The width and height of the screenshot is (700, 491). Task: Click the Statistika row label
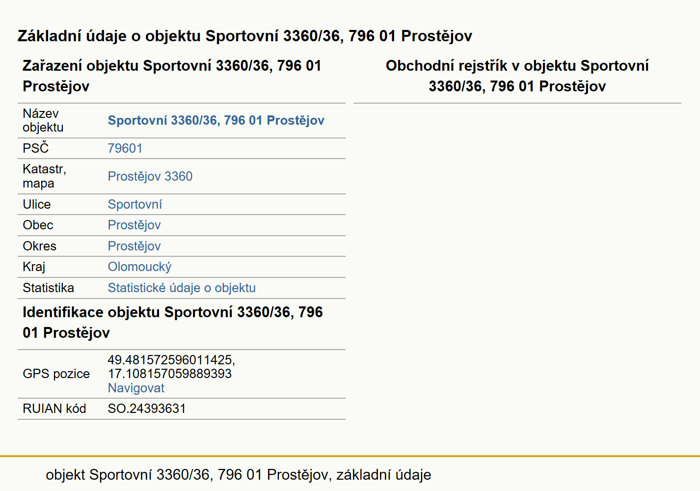coord(48,288)
